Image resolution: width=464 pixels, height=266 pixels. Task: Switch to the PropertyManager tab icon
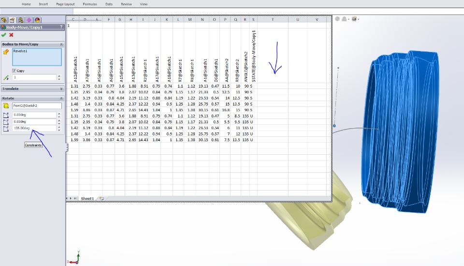coord(12,20)
